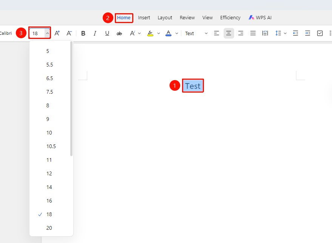Align text to the right
This screenshot has height=243, width=332.
pos(241,33)
